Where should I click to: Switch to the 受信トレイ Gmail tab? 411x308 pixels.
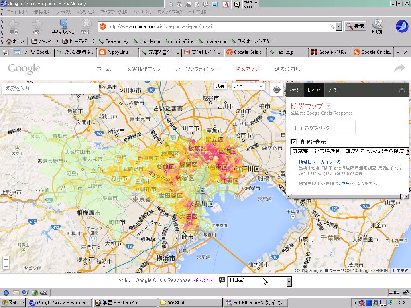click(203, 52)
